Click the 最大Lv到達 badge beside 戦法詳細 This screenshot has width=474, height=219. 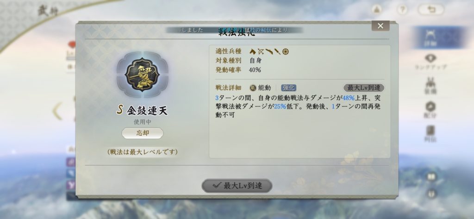coord(364,88)
